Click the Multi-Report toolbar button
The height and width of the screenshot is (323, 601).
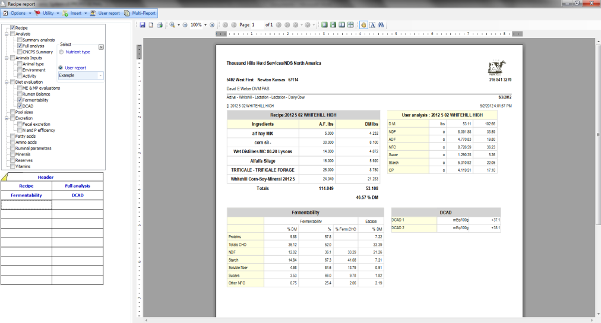[x=140, y=13]
